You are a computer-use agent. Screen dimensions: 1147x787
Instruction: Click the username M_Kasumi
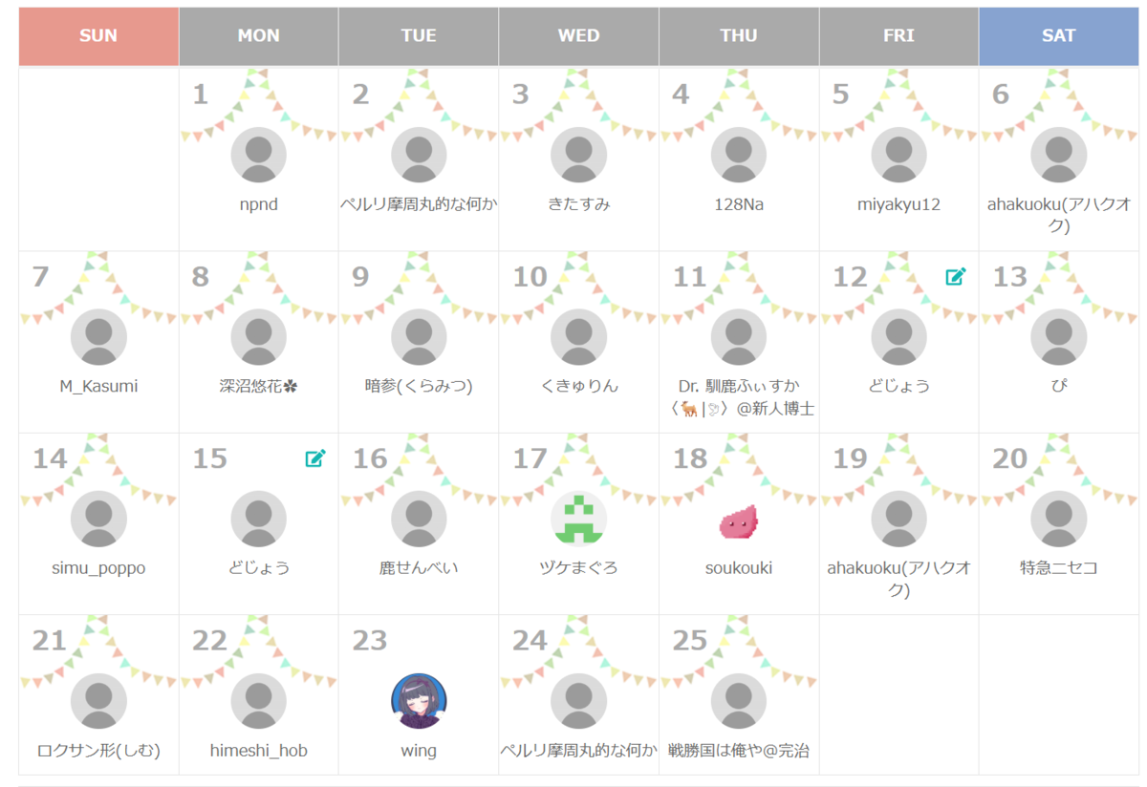pyautogui.click(x=98, y=386)
